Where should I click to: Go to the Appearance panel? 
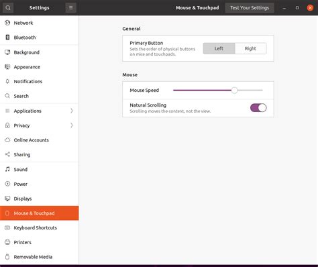click(40, 67)
